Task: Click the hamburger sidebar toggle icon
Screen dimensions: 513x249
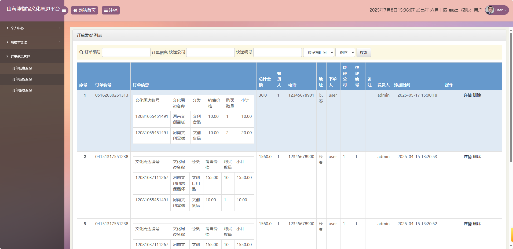Action: pyautogui.click(x=64, y=10)
